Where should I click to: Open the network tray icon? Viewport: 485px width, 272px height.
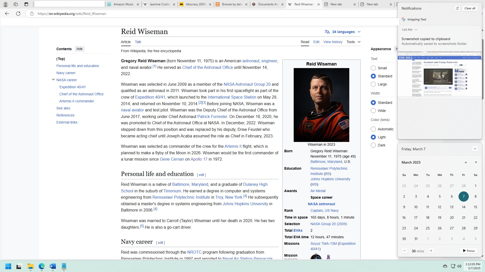453,266
